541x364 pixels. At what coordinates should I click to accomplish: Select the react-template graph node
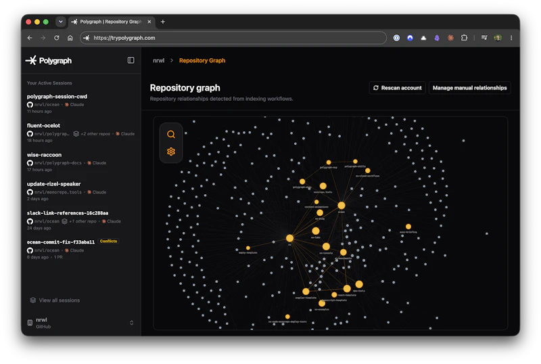click(x=347, y=288)
